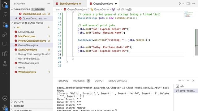Open the Accounts icon
The image size is (198, 111).
click(x=5, y=98)
